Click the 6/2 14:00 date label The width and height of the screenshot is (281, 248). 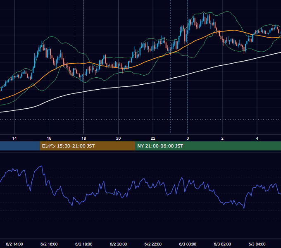pos(14,244)
